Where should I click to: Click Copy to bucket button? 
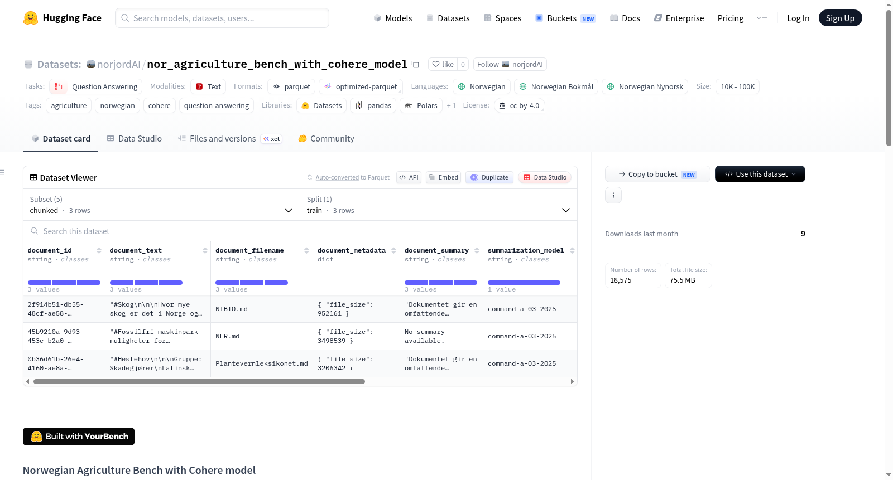point(657,174)
